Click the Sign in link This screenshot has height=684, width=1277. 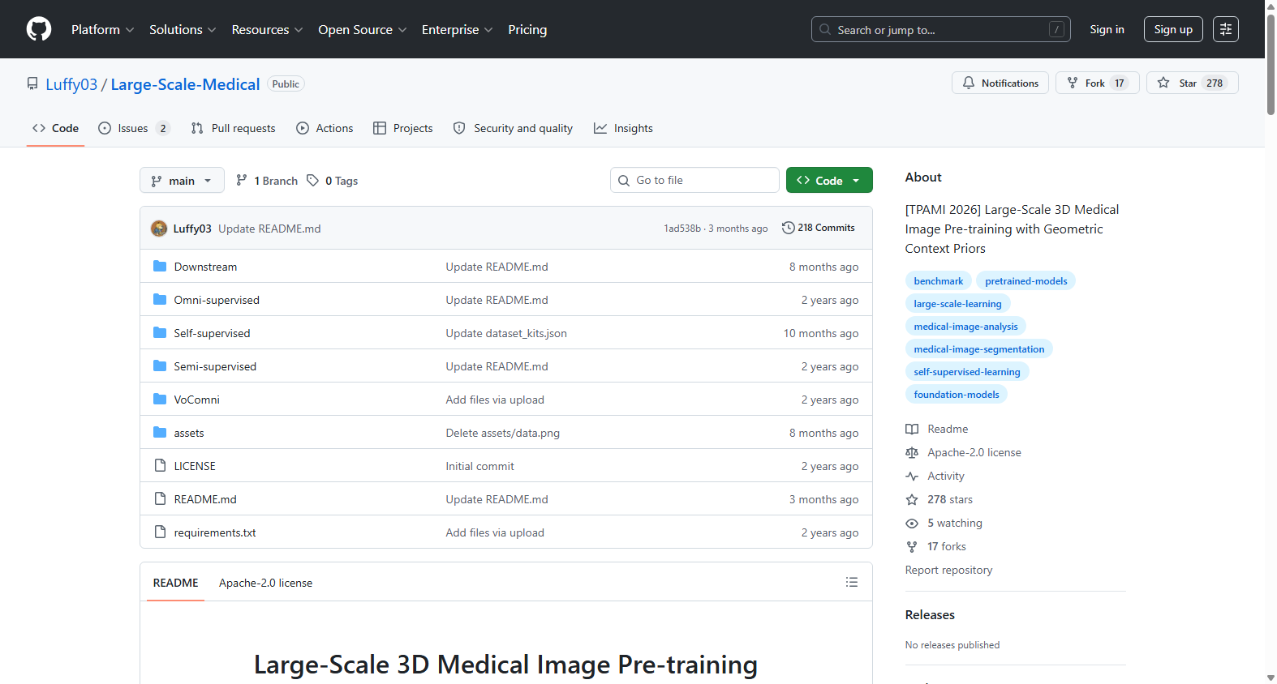[x=1107, y=29]
